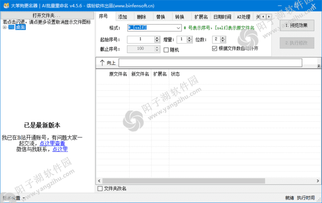The height and width of the screenshot is (203, 322).
Task: Tick the 文件夹改名 checkbox
Action: point(100,188)
